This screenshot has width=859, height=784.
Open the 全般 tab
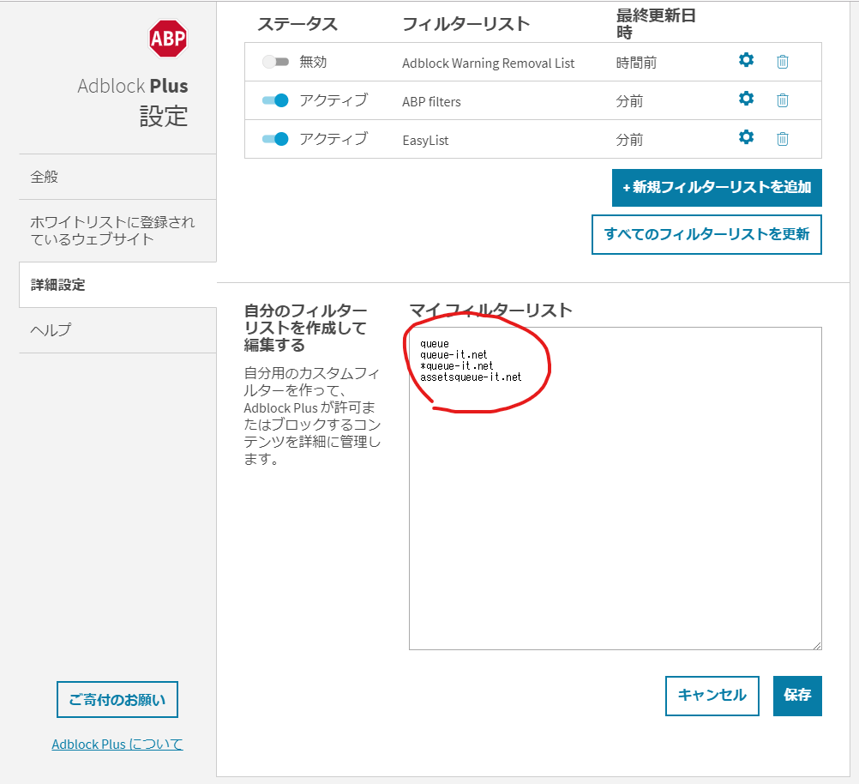117,177
